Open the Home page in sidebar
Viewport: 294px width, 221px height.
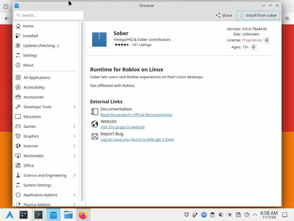(x=46, y=26)
